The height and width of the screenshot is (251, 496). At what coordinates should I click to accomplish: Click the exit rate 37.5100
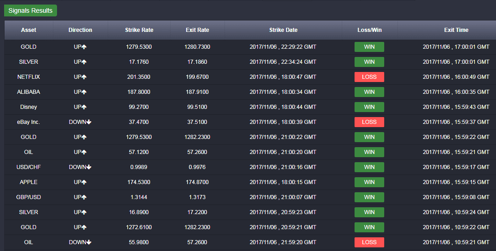197,122
